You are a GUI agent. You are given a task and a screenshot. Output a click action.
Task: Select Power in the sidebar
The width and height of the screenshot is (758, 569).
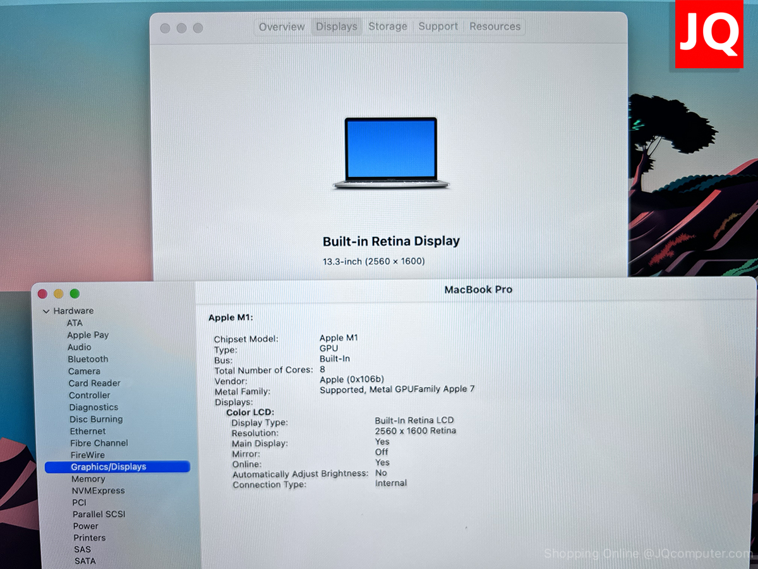(x=85, y=526)
